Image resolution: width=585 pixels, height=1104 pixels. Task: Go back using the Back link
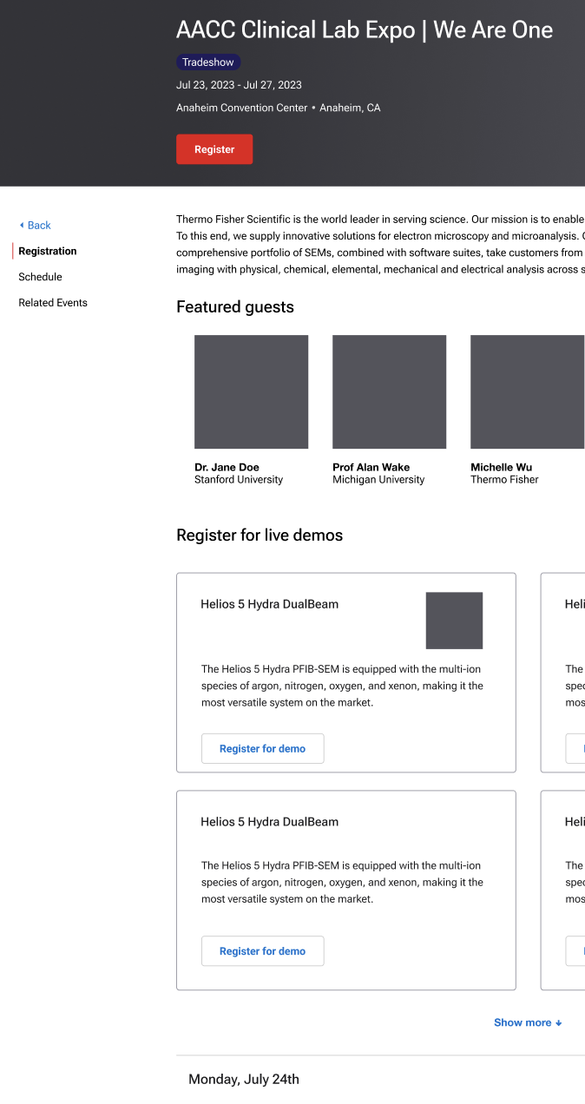[x=35, y=225]
